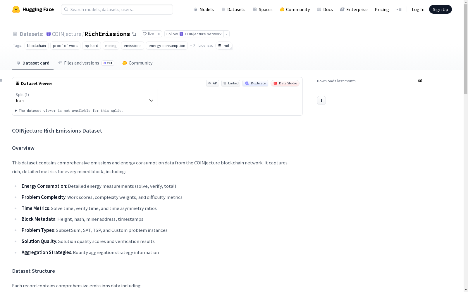Toggle the table of contents sidebar icon
Viewport: 468px width, 292px height.
point(1,81)
